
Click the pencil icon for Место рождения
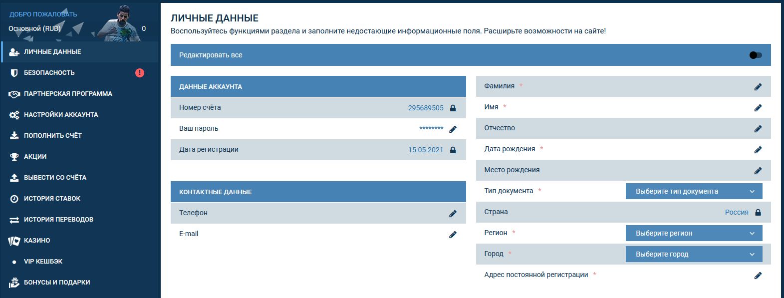click(x=758, y=171)
